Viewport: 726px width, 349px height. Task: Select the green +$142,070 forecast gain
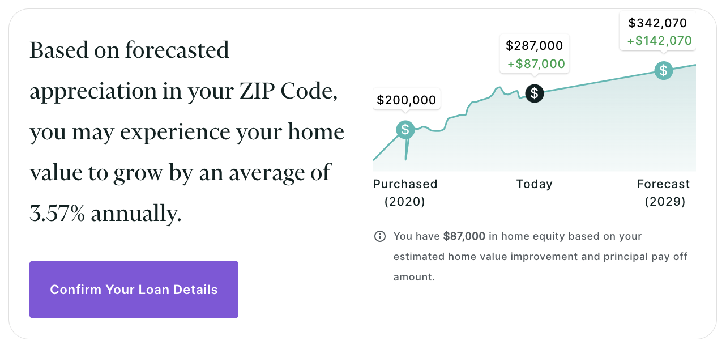[x=659, y=41]
